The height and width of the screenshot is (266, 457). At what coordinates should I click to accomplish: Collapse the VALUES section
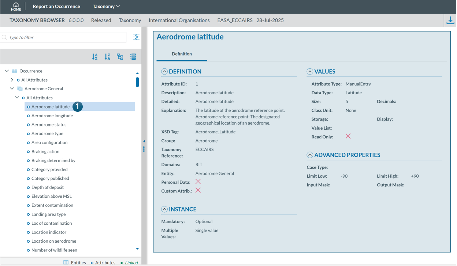tap(310, 72)
